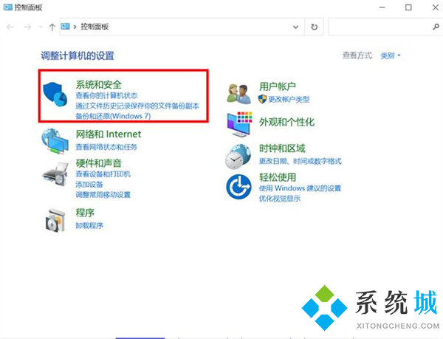Open 调整常用移动设置 link
This screenshot has height=339, width=443.
point(103,195)
